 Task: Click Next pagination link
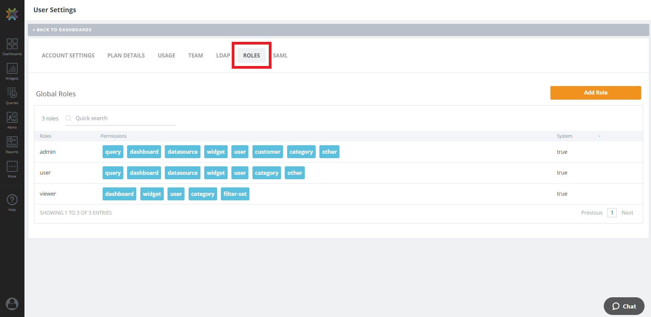627,213
